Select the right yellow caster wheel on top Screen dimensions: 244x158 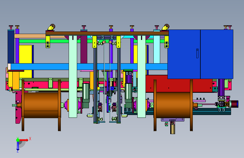(165, 28)
